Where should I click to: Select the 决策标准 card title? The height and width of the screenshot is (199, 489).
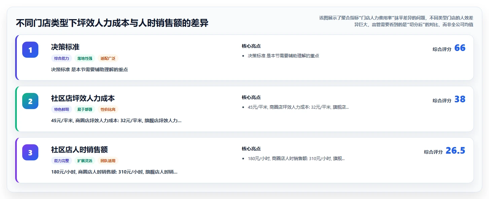click(65, 47)
